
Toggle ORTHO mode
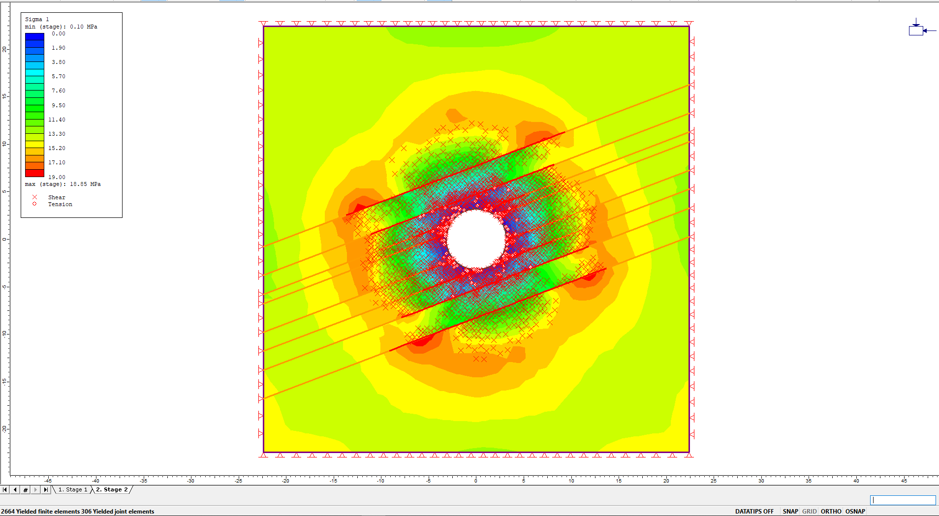click(831, 511)
